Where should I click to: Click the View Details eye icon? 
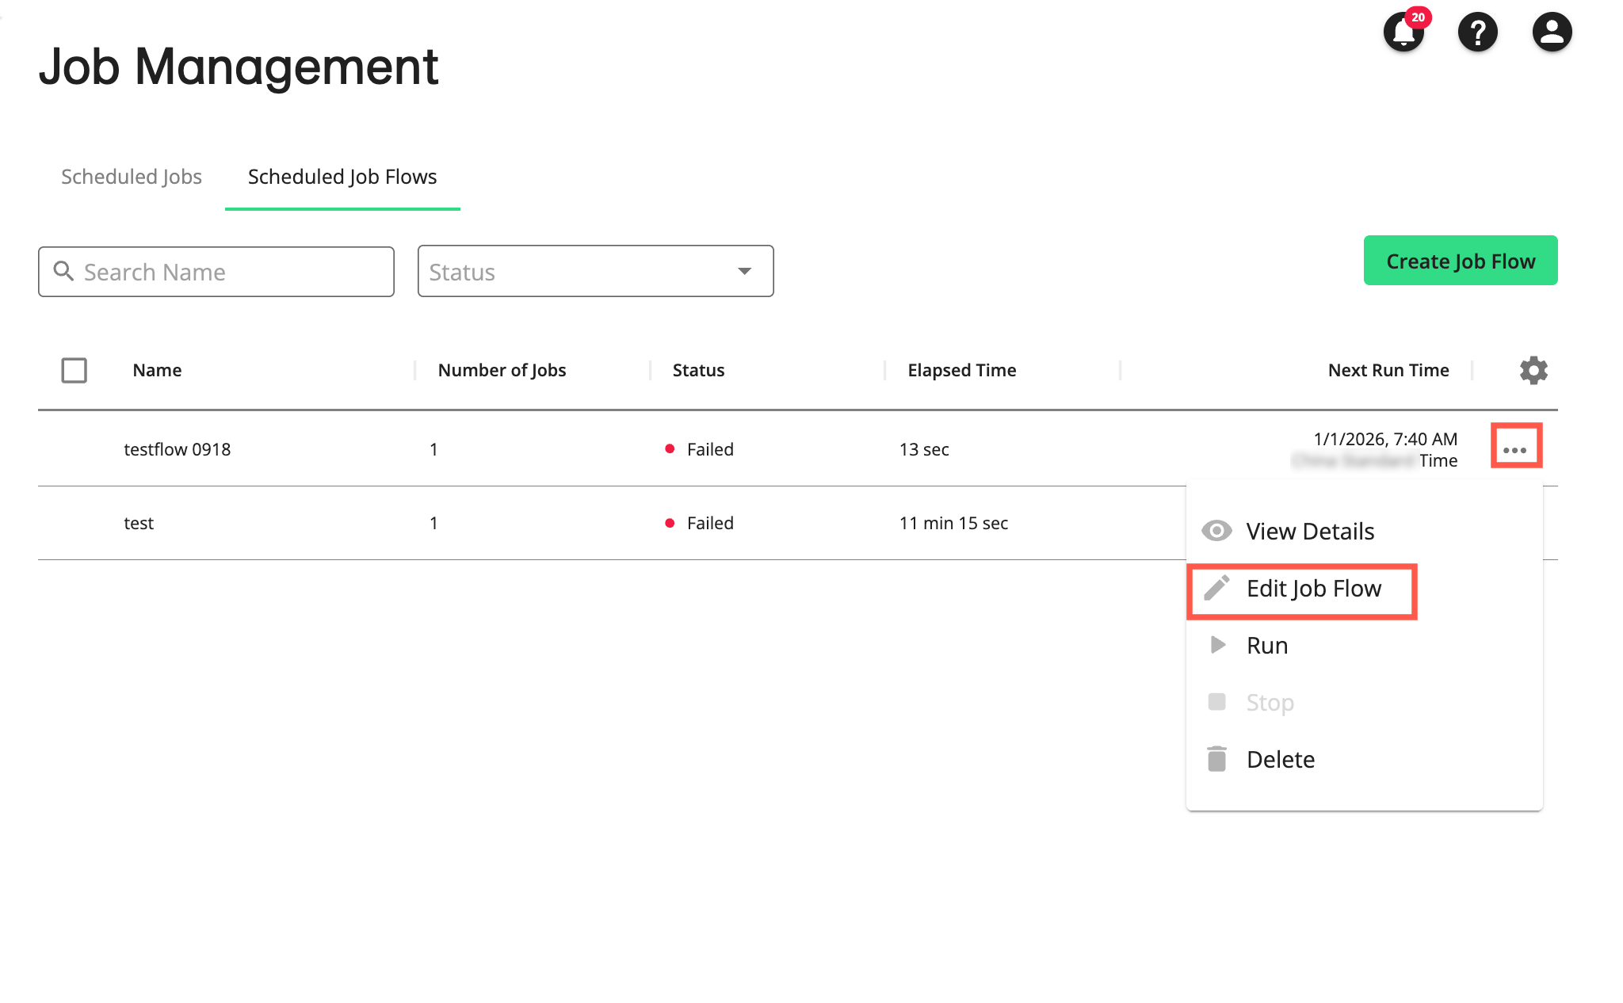point(1216,531)
